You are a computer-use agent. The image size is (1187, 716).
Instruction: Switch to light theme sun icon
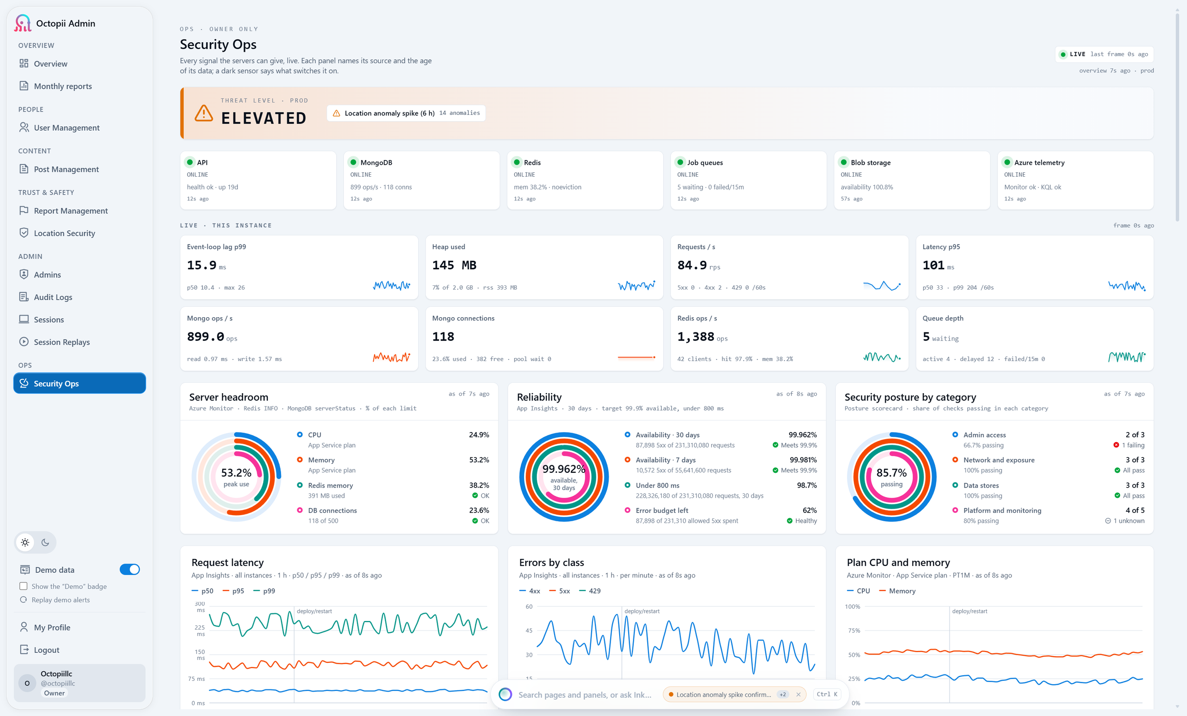tap(25, 543)
